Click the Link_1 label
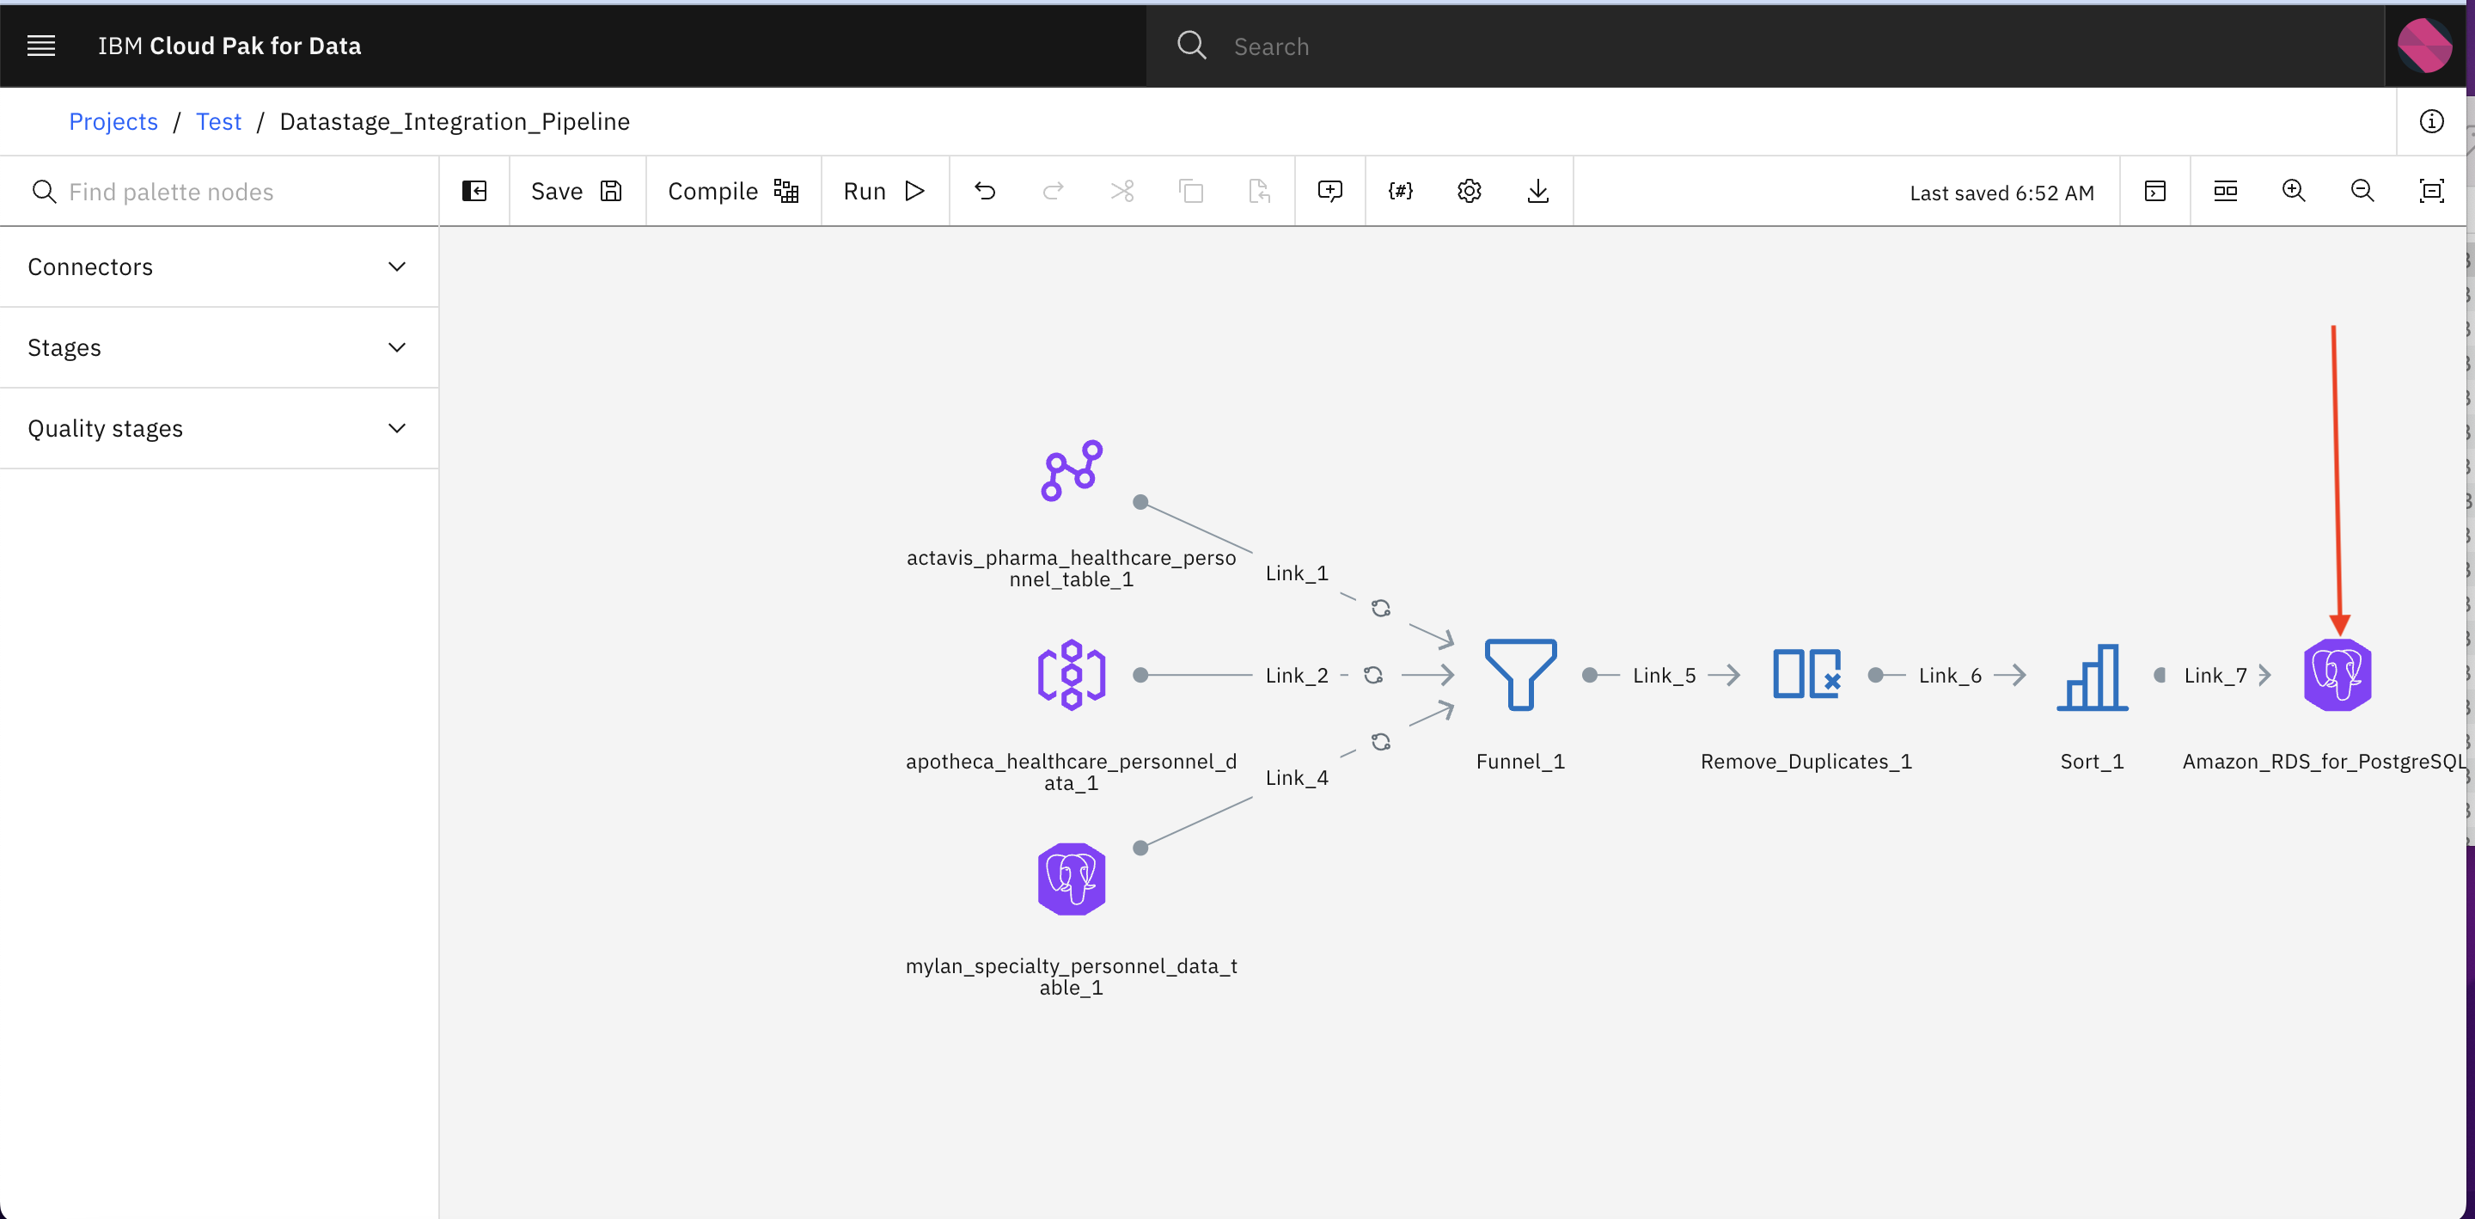The width and height of the screenshot is (2475, 1219). (x=1296, y=573)
